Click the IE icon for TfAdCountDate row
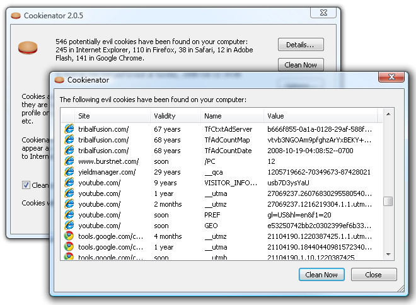Viewport: 416px width, 305px height. (69, 151)
